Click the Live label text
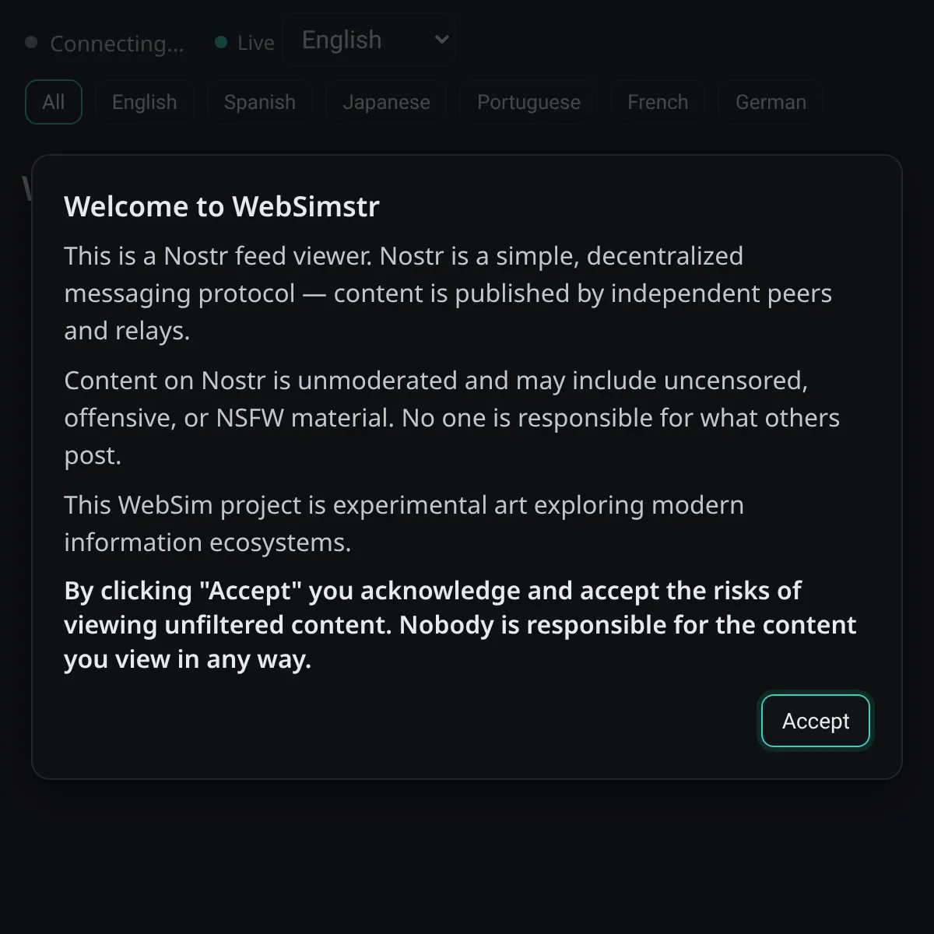The width and height of the screenshot is (934, 934). point(256,43)
